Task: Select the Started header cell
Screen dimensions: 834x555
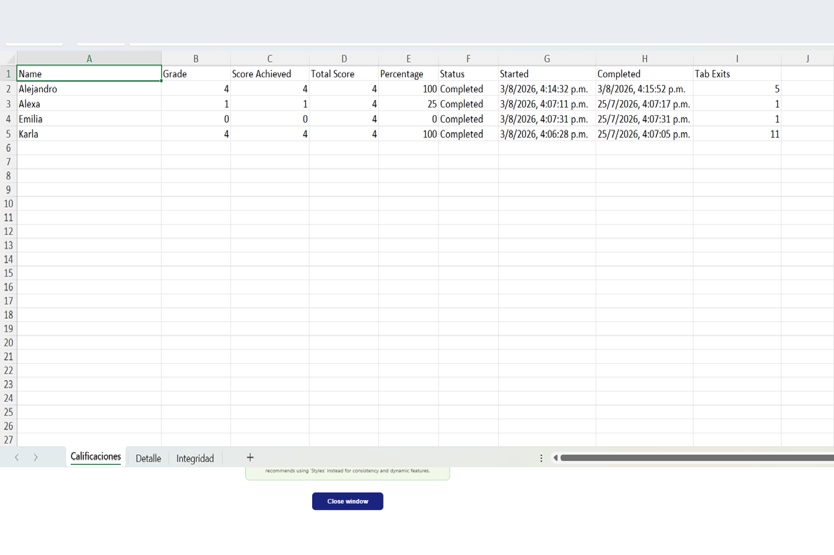Action: click(x=547, y=74)
